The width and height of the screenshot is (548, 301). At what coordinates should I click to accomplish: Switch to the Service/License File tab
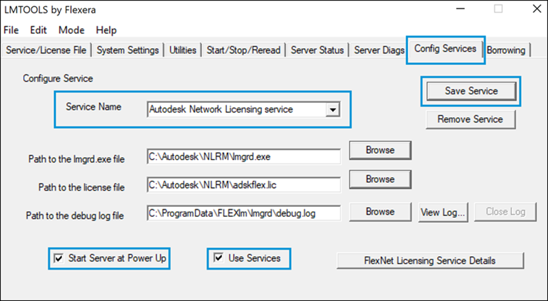pos(46,50)
